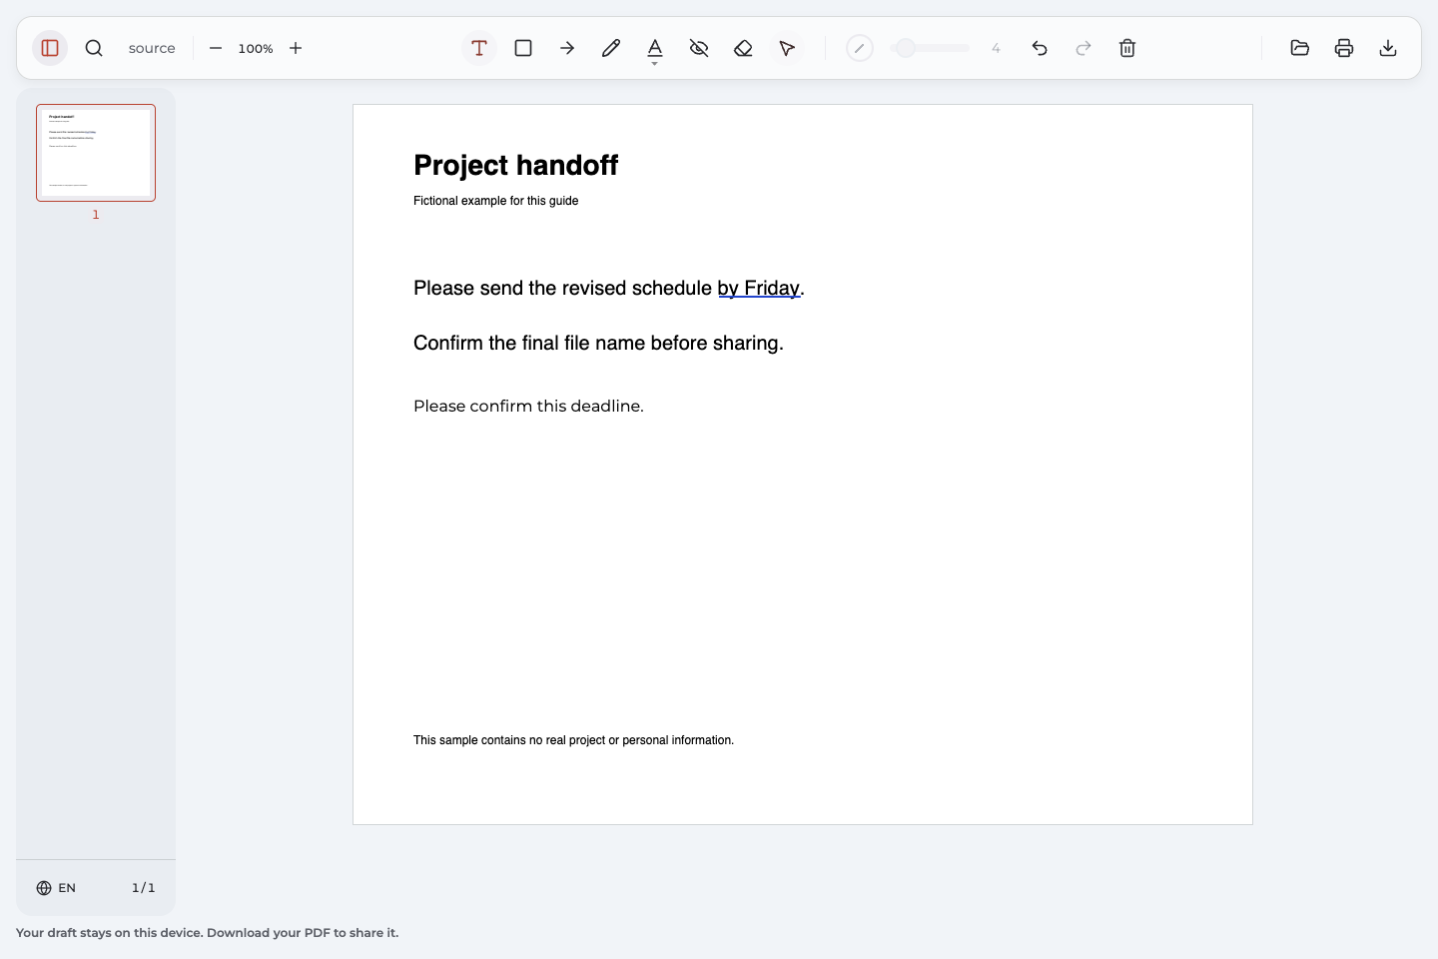Zoom in with the plus button

pos(296,48)
